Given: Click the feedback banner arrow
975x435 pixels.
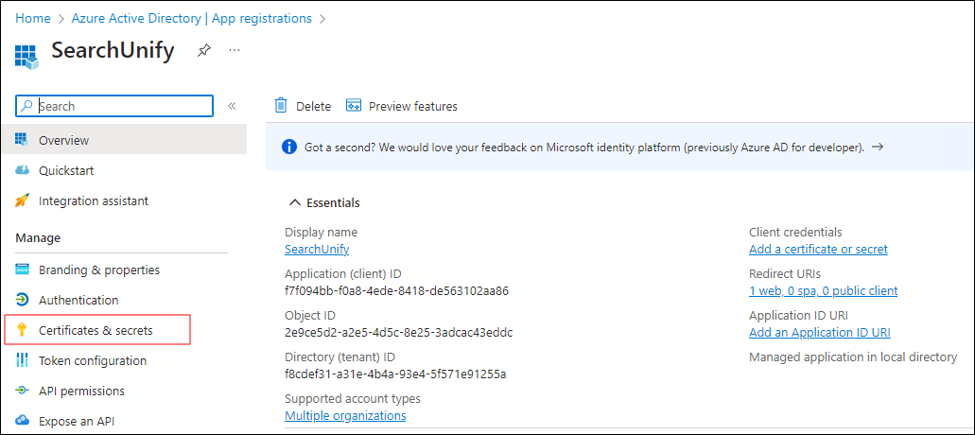Looking at the screenshot, I should point(877,148).
